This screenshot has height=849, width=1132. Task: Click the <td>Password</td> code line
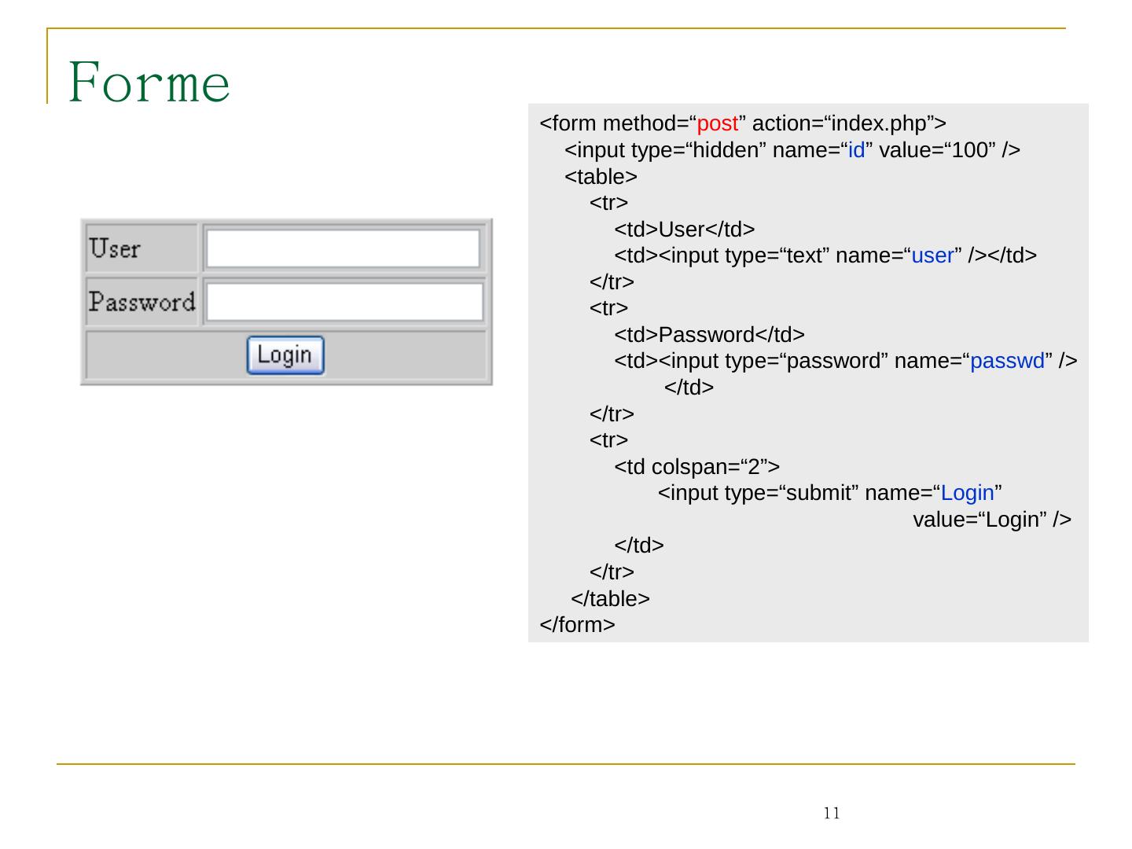pos(709,335)
